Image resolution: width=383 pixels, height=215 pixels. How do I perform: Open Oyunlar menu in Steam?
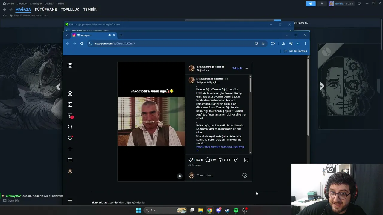click(x=49, y=4)
